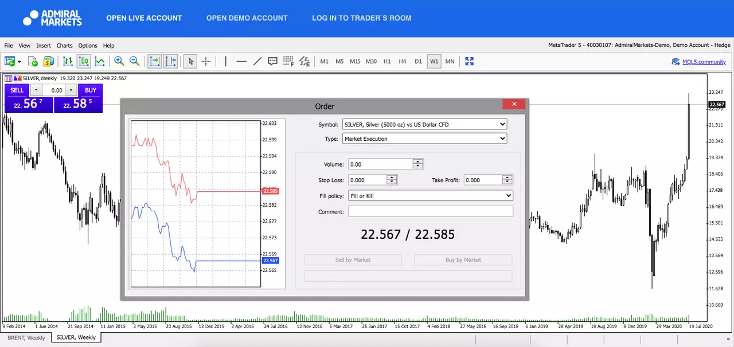
Task: Zoom in on the chart
Action: [119, 61]
